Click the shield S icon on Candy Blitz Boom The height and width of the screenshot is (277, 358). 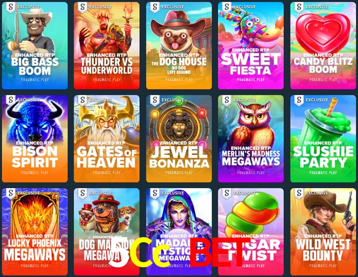coord(299,7)
